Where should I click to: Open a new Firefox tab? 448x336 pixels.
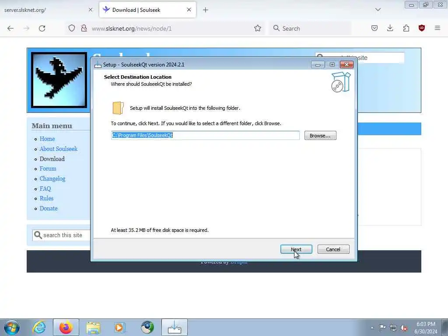click(206, 10)
